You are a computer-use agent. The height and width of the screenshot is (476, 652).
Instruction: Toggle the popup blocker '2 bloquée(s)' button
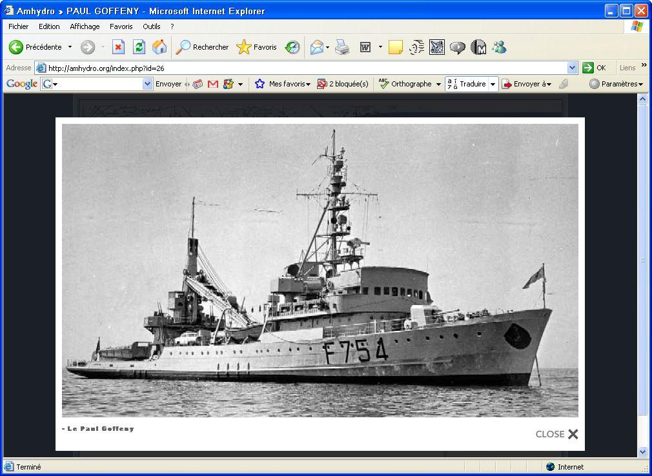pyautogui.click(x=343, y=84)
